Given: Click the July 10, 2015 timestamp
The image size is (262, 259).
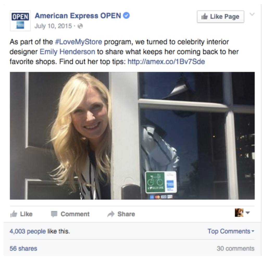Looking at the screenshot, I should 53,26.
